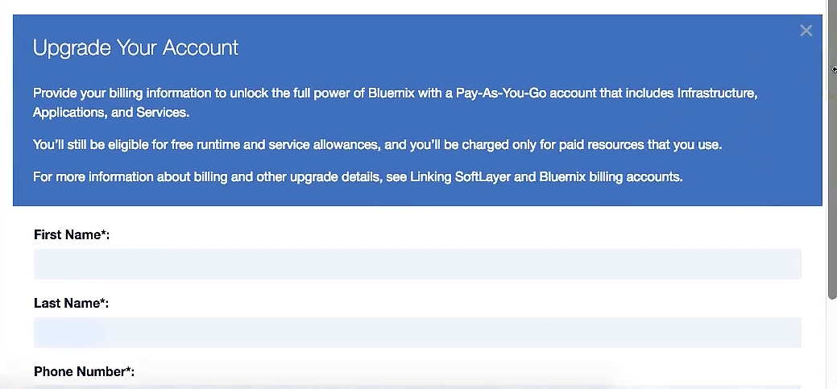Click the Last Name* label
Viewport: 837px width, 389px height.
point(71,303)
